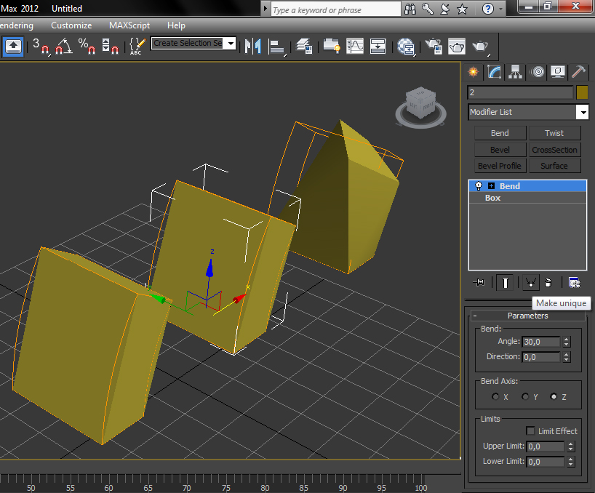The width and height of the screenshot is (595, 493).
Task: Click Direction spinner arrows
Action: point(567,357)
